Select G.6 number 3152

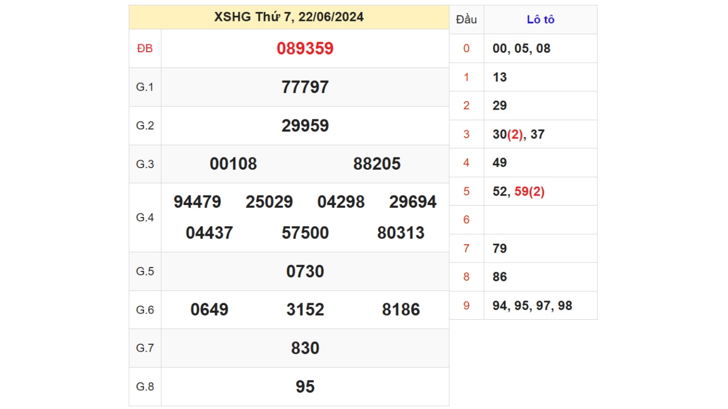pyautogui.click(x=305, y=310)
